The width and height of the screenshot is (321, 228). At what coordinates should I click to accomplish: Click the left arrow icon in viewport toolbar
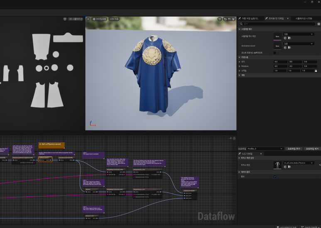click(x=229, y=19)
